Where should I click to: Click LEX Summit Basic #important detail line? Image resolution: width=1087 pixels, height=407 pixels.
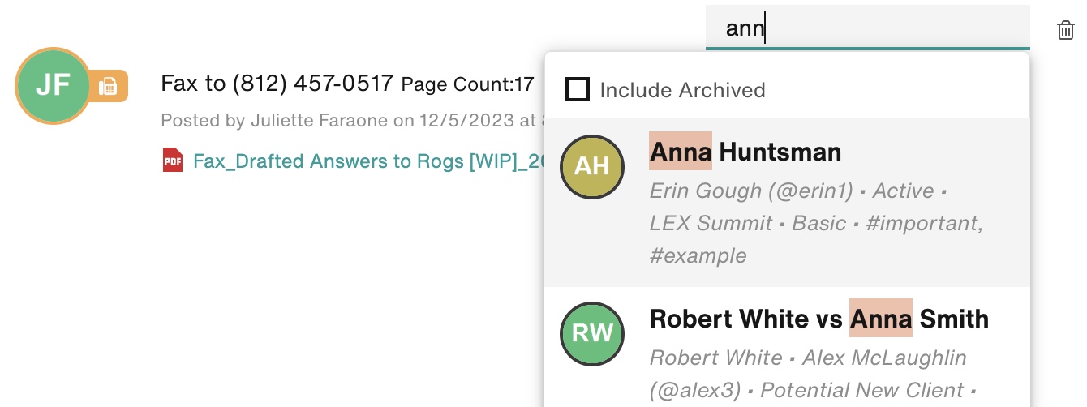(x=816, y=223)
